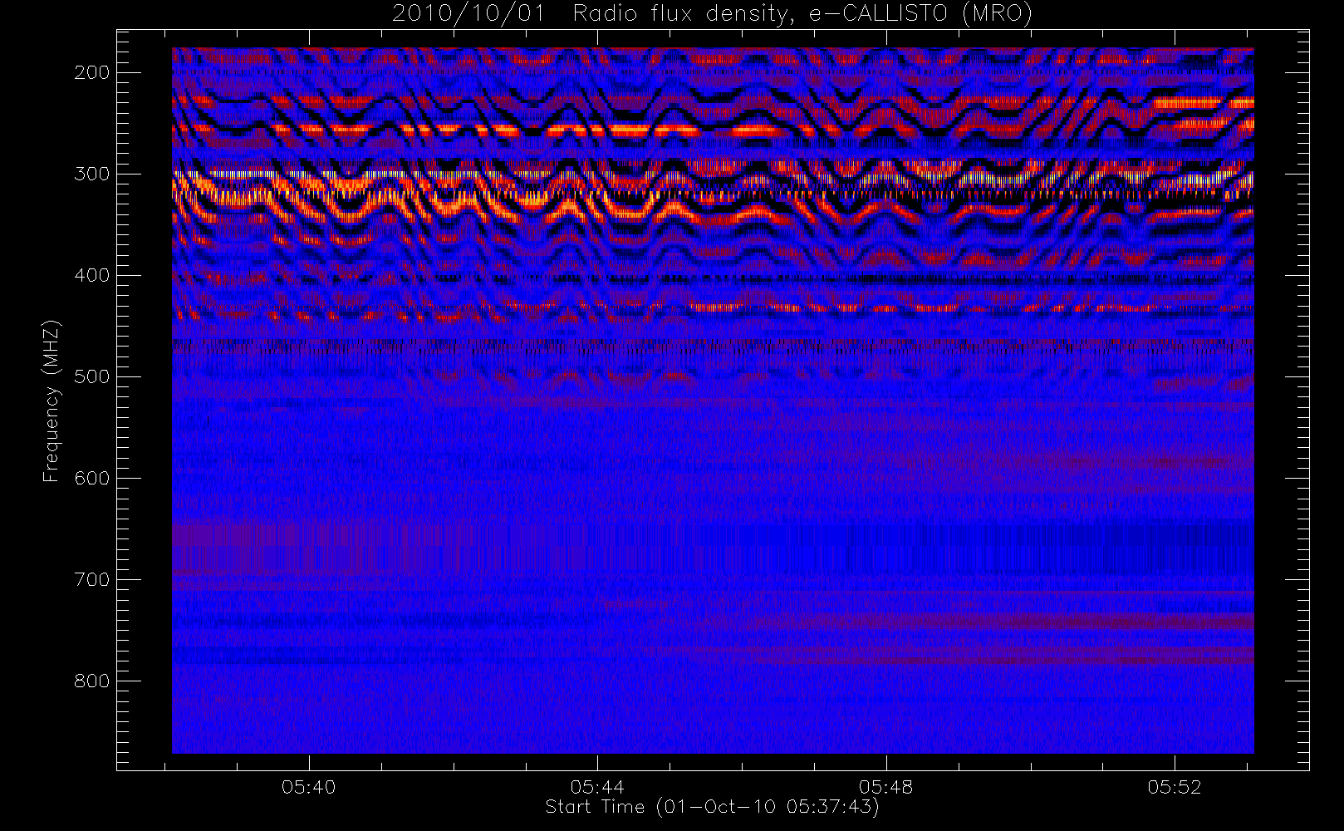Click the 600 frequency tick label
This screenshot has width=1344, height=831.
coord(92,478)
